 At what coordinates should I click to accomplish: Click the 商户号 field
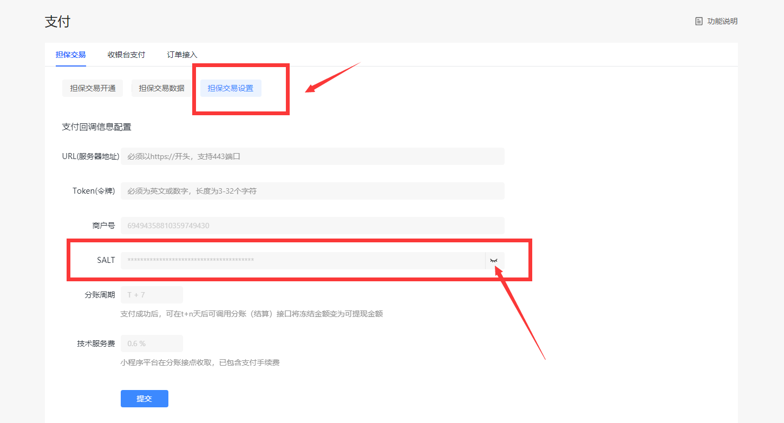coord(312,226)
